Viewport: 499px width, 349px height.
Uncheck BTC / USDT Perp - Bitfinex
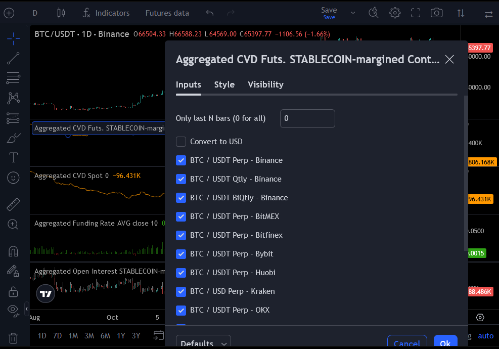click(x=181, y=235)
